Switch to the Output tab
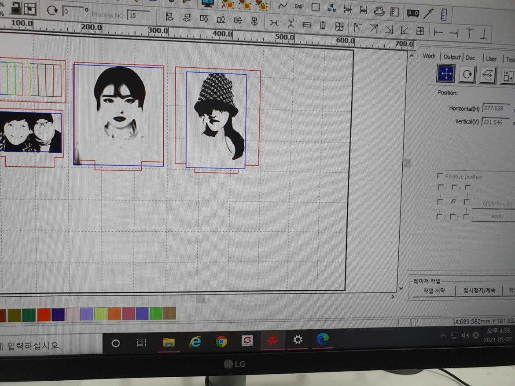515x386 pixels. point(452,57)
